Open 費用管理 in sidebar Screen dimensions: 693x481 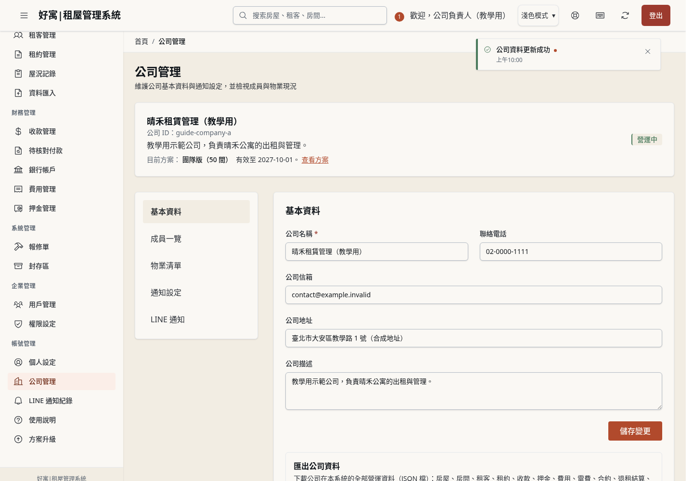62,189
